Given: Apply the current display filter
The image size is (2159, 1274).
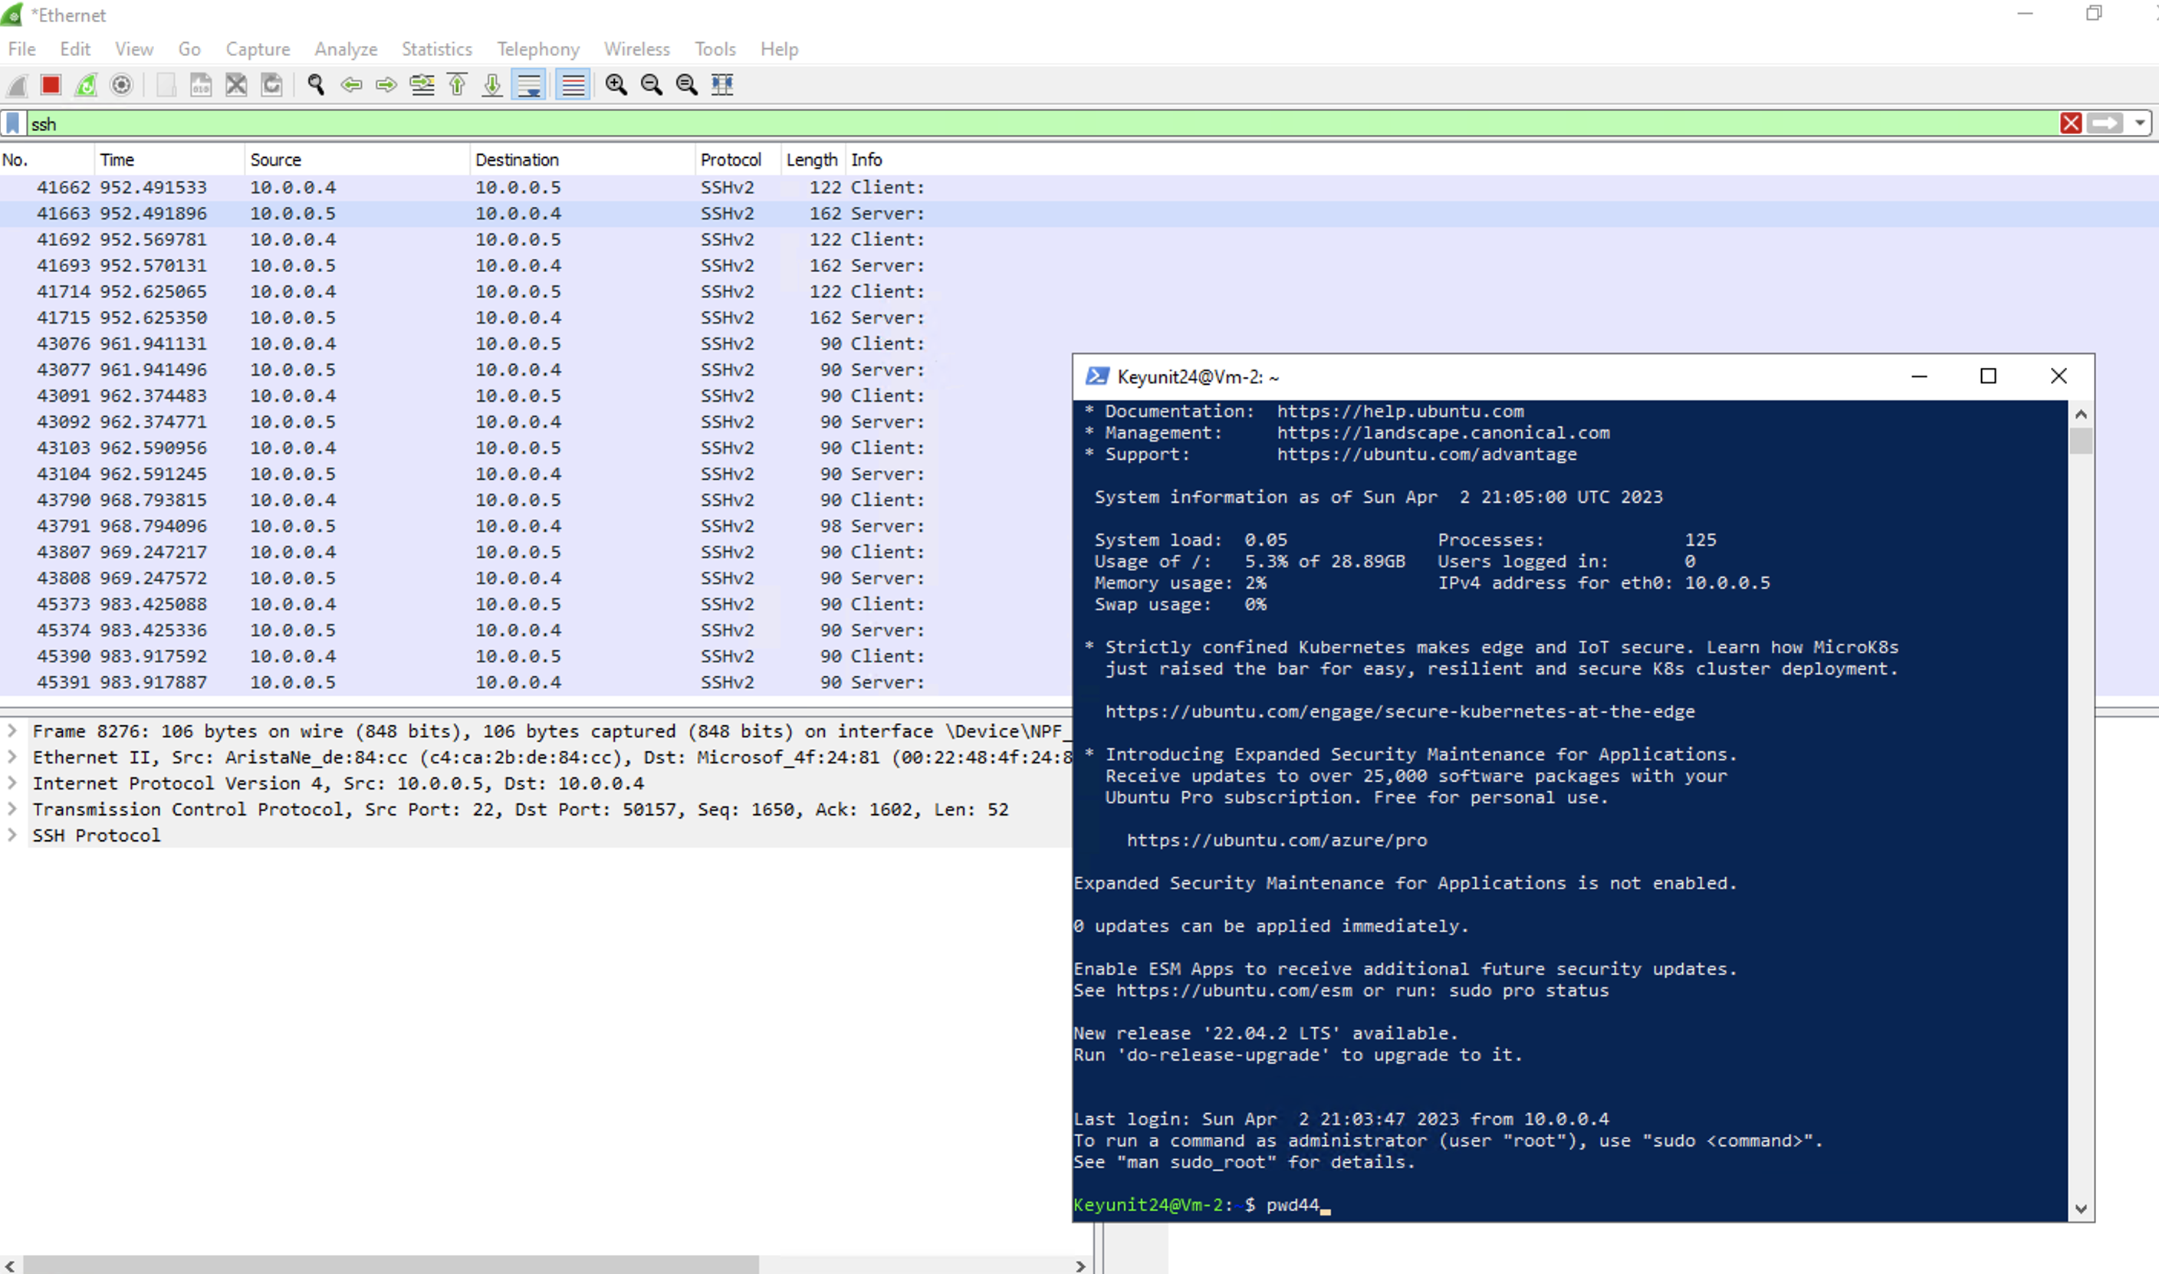Looking at the screenshot, I should point(2106,123).
